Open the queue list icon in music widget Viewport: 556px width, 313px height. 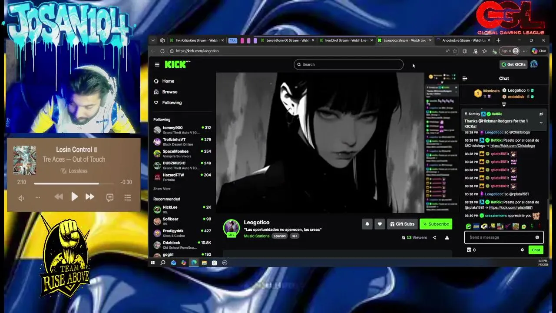(x=128, y=197)
